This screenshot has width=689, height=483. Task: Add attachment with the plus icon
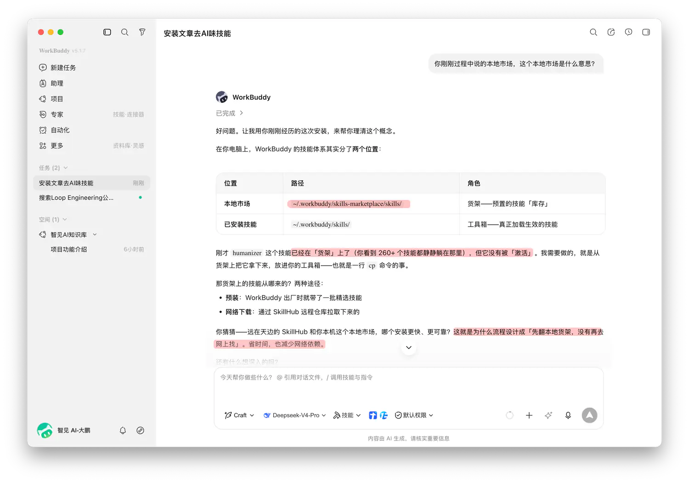coord(529,415)
